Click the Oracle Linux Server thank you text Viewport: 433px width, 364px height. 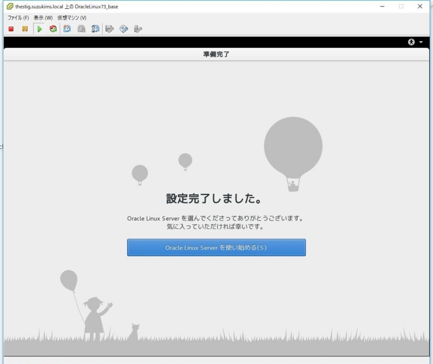pyautogui.click(x=215, y=218)
